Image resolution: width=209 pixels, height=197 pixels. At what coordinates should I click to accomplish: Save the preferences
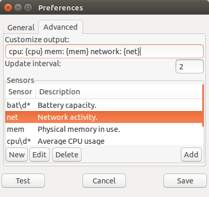coord(185,181)
